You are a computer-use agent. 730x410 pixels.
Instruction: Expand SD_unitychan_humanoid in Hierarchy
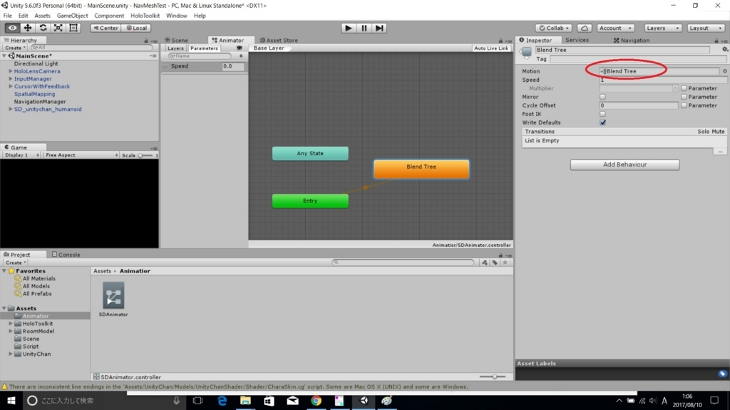pyautogui.click(x=10, y=109)
